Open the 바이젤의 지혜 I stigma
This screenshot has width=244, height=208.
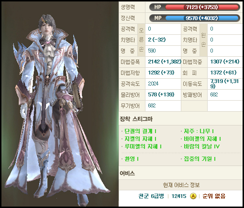202,139
